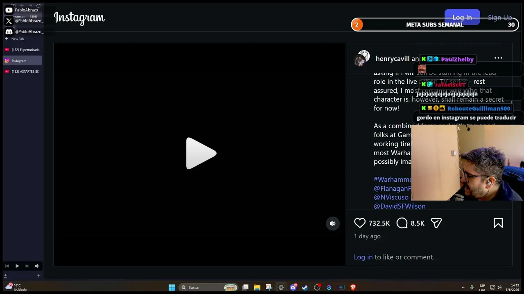524x294 pixels.
Task: Visit the @DavidSFWilson profile mention
Action: (x=400, y=206)
